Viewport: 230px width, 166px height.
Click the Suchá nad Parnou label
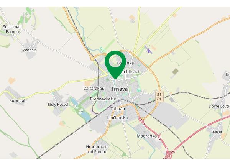point(12,29)
